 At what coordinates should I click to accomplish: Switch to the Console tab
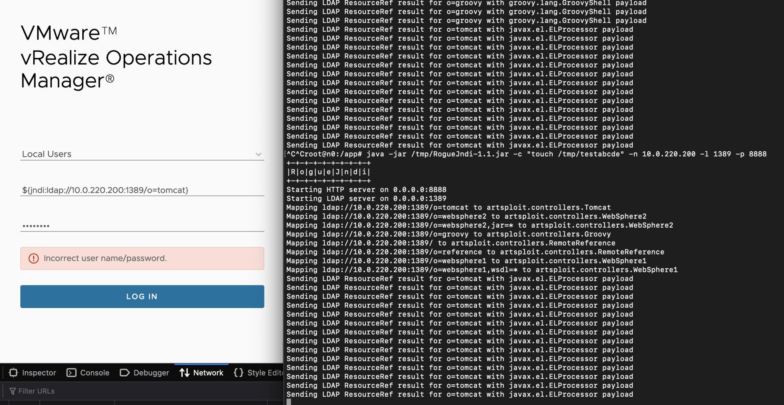coord(93,372)
